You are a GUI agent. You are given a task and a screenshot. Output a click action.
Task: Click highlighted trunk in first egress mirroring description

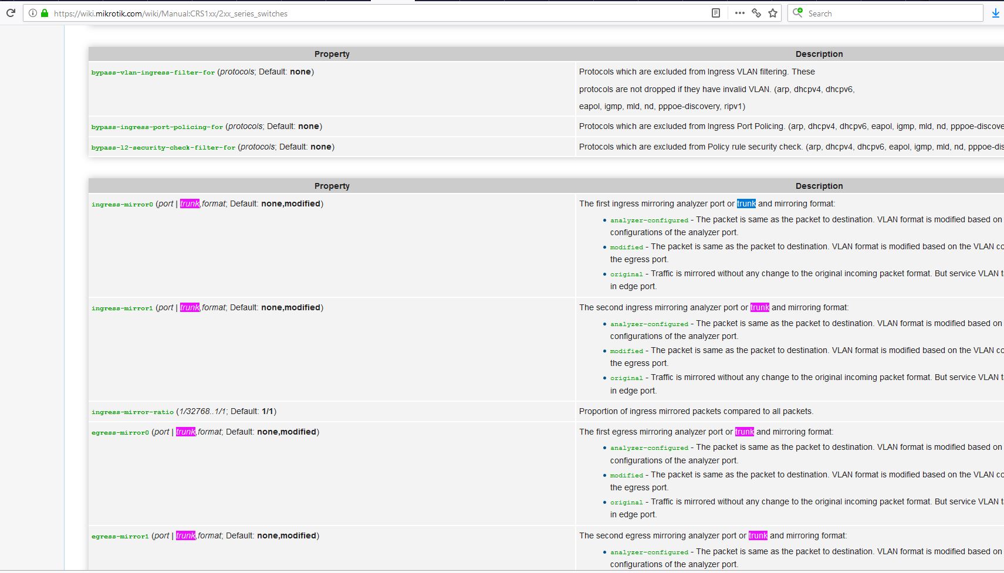coord(745,432)
